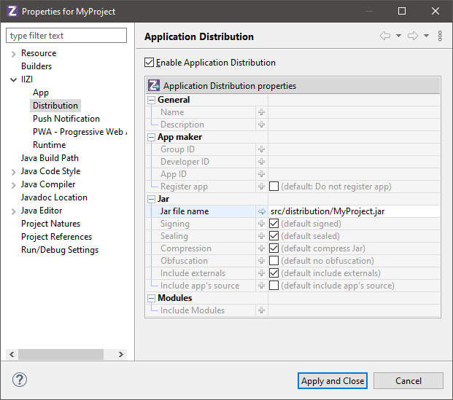Select Push Notification in the tree
Viewport: 453px width, 400px height.
click(x=66, y=119)
